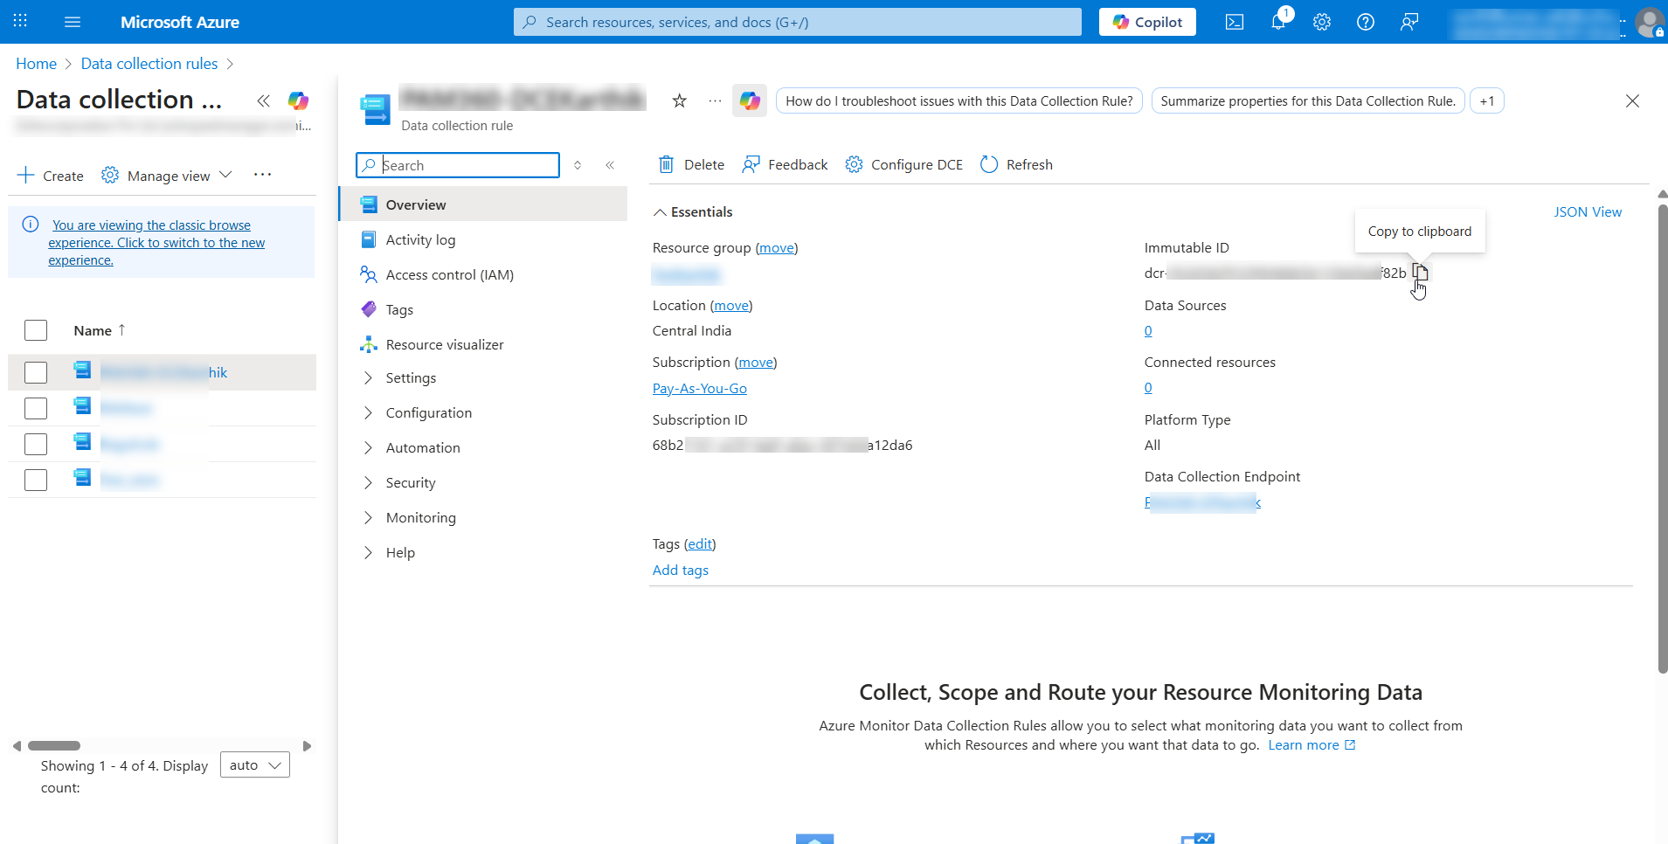
Task: Launch Cloud Shell from the top bar
Action: tap(1235, 22)
